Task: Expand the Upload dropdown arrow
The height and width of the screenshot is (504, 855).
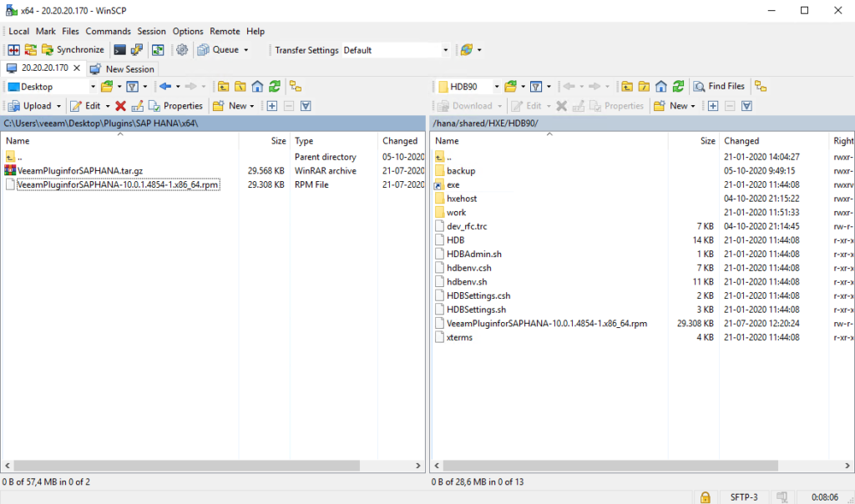Action: (58, 106)
